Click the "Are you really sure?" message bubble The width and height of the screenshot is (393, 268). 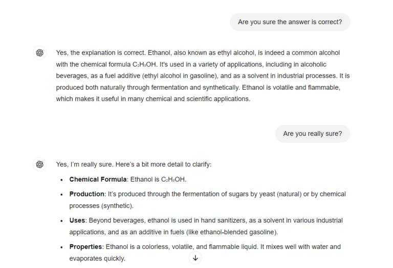(312, 134)
